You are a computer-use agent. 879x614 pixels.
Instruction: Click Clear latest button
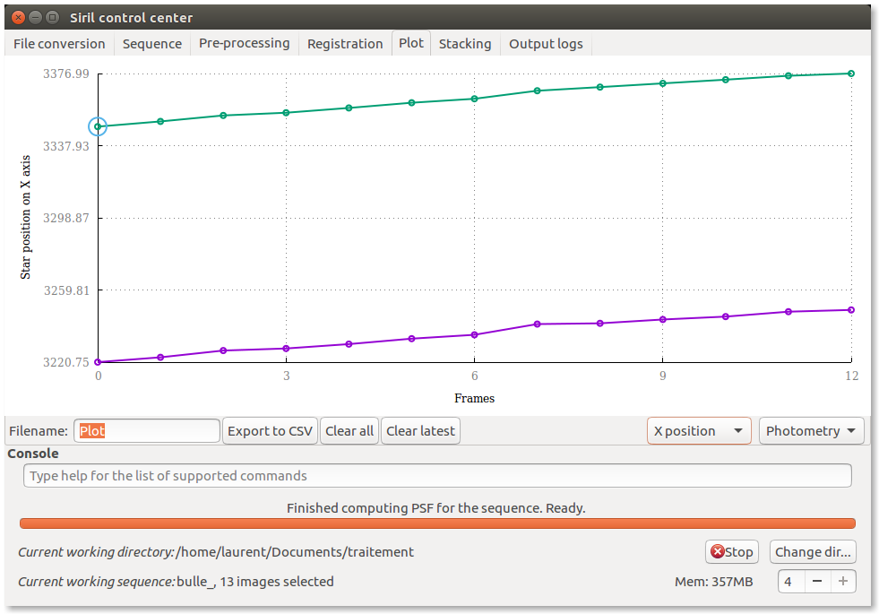tap(420, 431)
